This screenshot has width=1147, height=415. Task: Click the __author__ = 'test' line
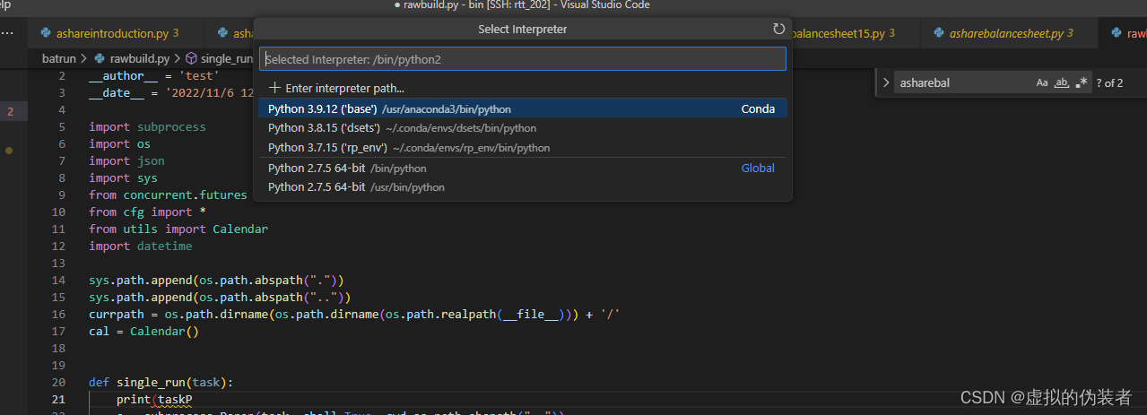coord(152,75)
